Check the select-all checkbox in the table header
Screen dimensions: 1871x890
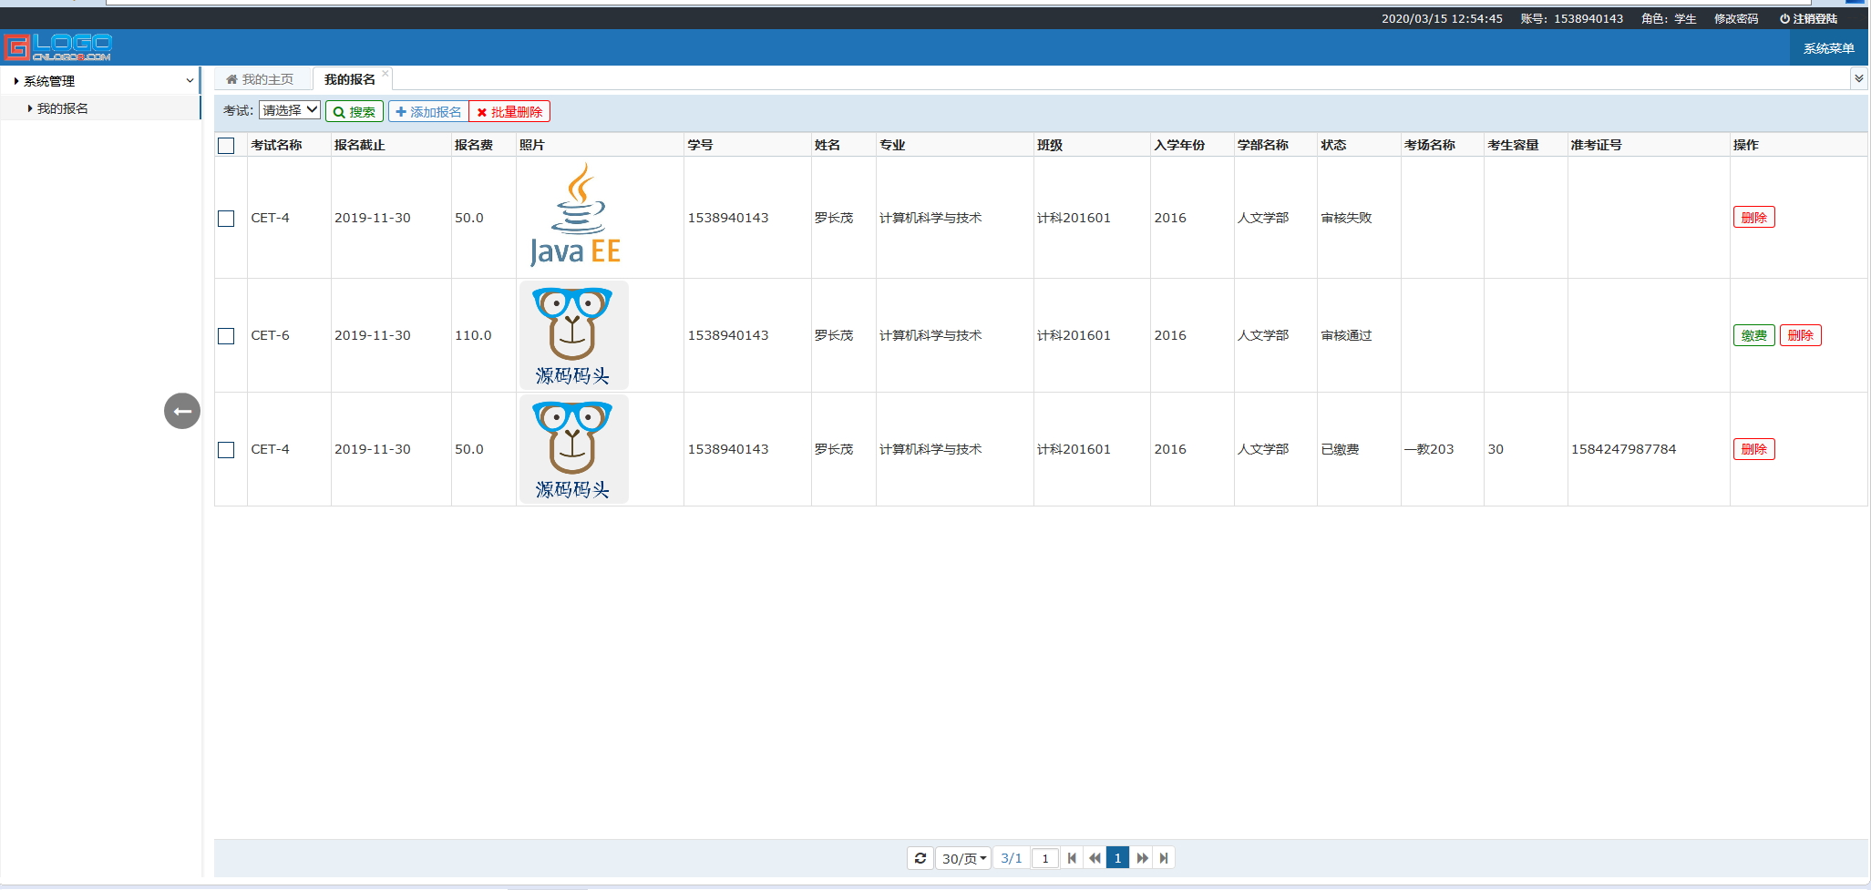(x=227, y=144)
